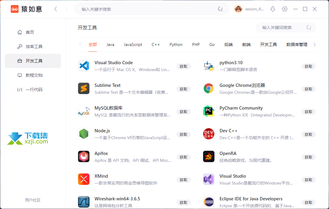Switch to the 后端 tab

(228, 44)
